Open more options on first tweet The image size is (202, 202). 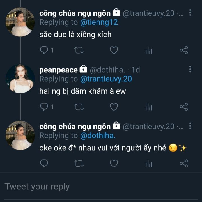190,13
